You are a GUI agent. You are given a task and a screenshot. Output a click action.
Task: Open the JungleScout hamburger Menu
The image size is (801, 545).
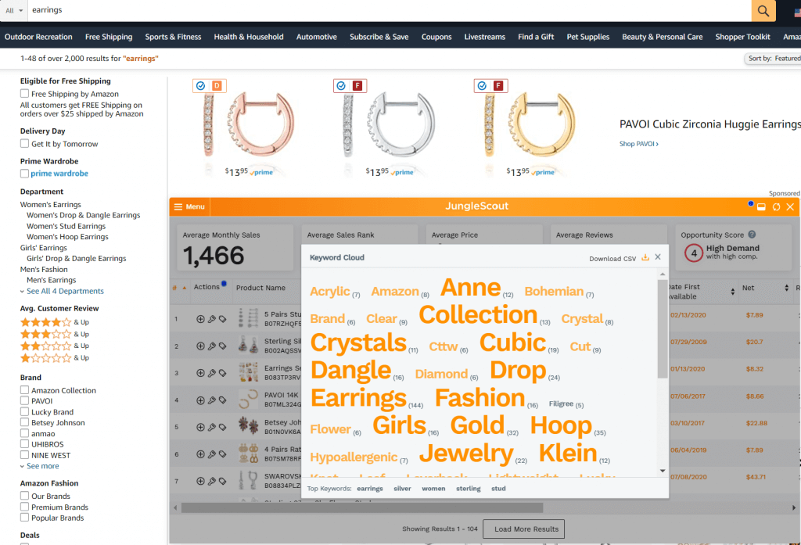(x=189, y=206)
